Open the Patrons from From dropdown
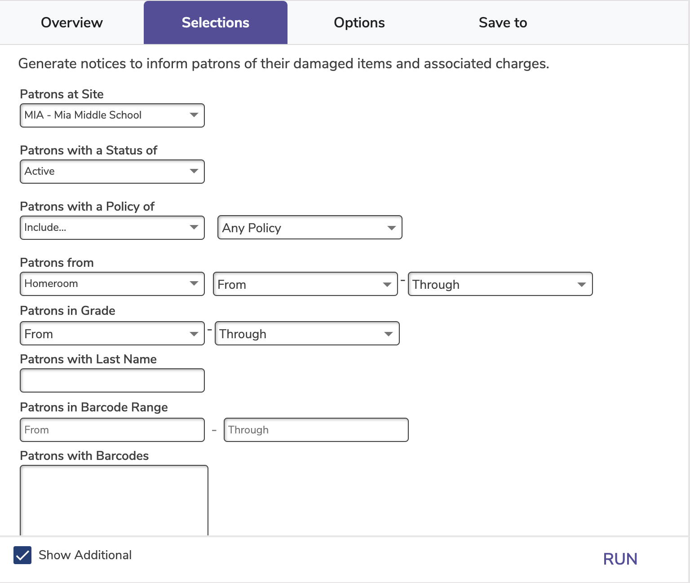690x583 pixels. coord(305,284)
